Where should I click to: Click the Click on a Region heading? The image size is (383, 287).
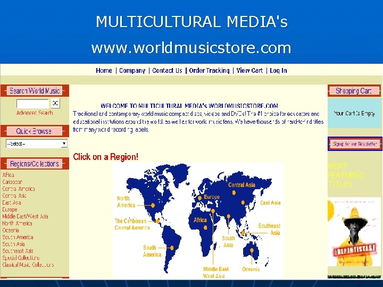point(105,157)
